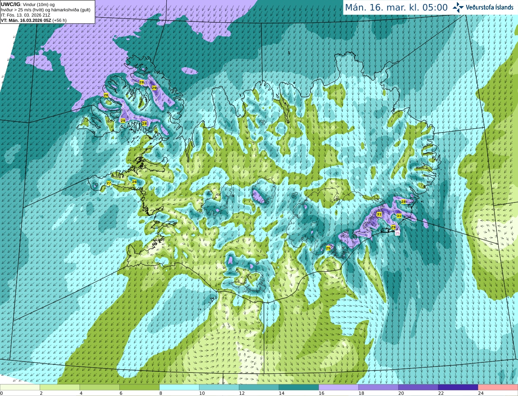Click the legend tick number 16
This screenshot has height=396, width=518.
click(321, 393)
